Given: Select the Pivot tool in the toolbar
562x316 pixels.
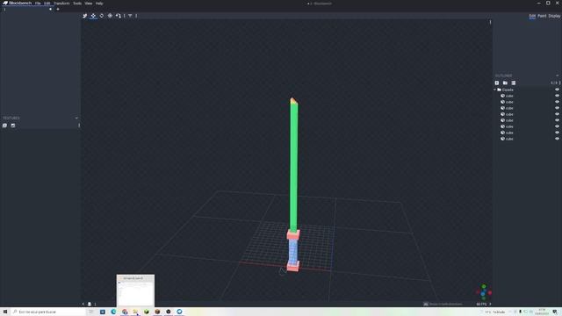Looking at the screenshot, I should pyautogui.click(x=110, y=16).
